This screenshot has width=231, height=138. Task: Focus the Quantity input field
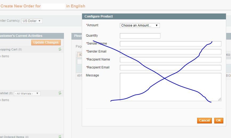point(140,36)
